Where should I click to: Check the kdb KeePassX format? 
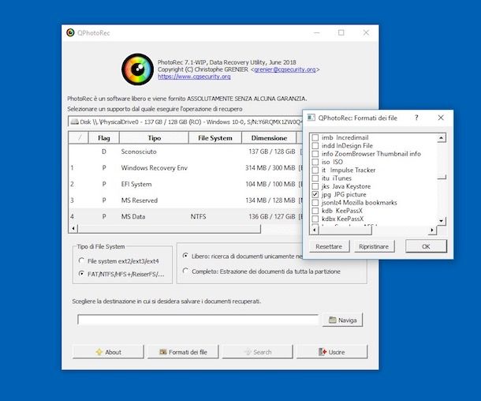click(315, 211)
